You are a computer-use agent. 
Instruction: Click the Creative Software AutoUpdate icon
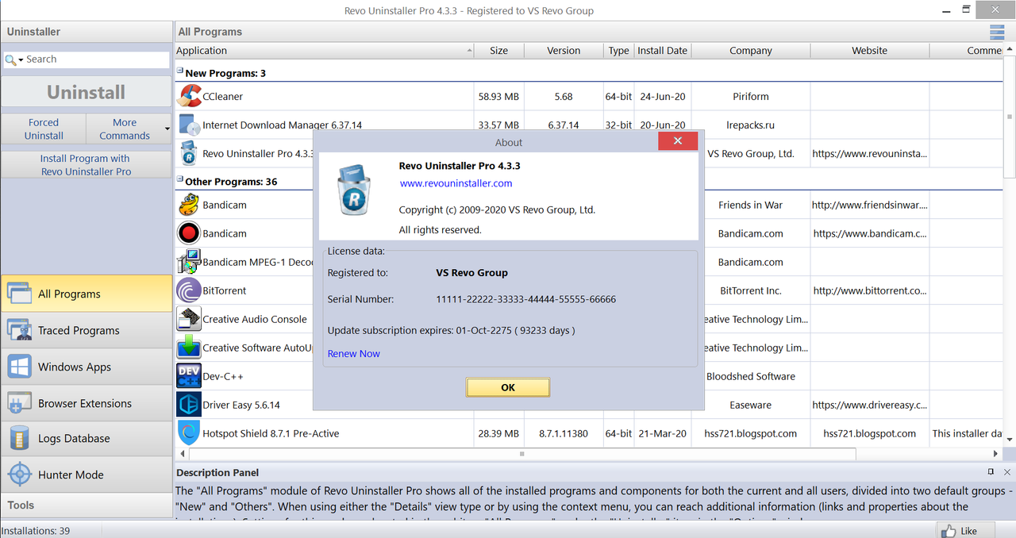pos(189,348)
